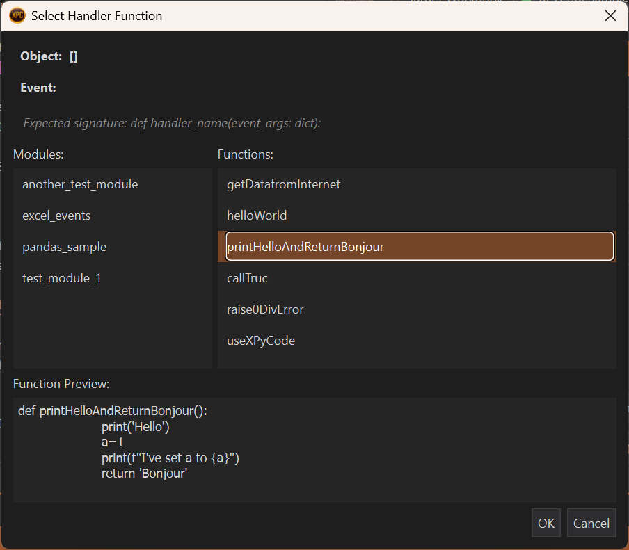Select callTruc in the Functions list
Screen dimensions: 629x550
247,278
